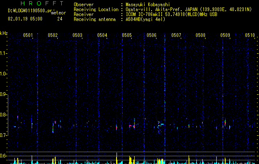Click the 1.1 kHz axis label
Screen dimensions: 259x164
[4, 53]
